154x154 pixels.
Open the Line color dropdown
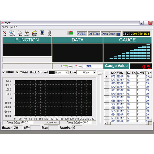tap(94, 72)
